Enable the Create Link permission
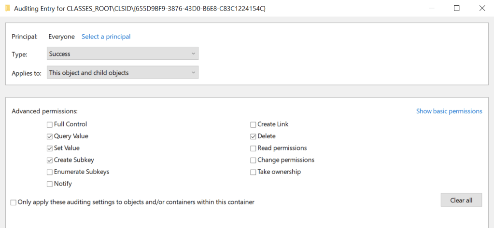The image size is (494, 228). (254, 124)
